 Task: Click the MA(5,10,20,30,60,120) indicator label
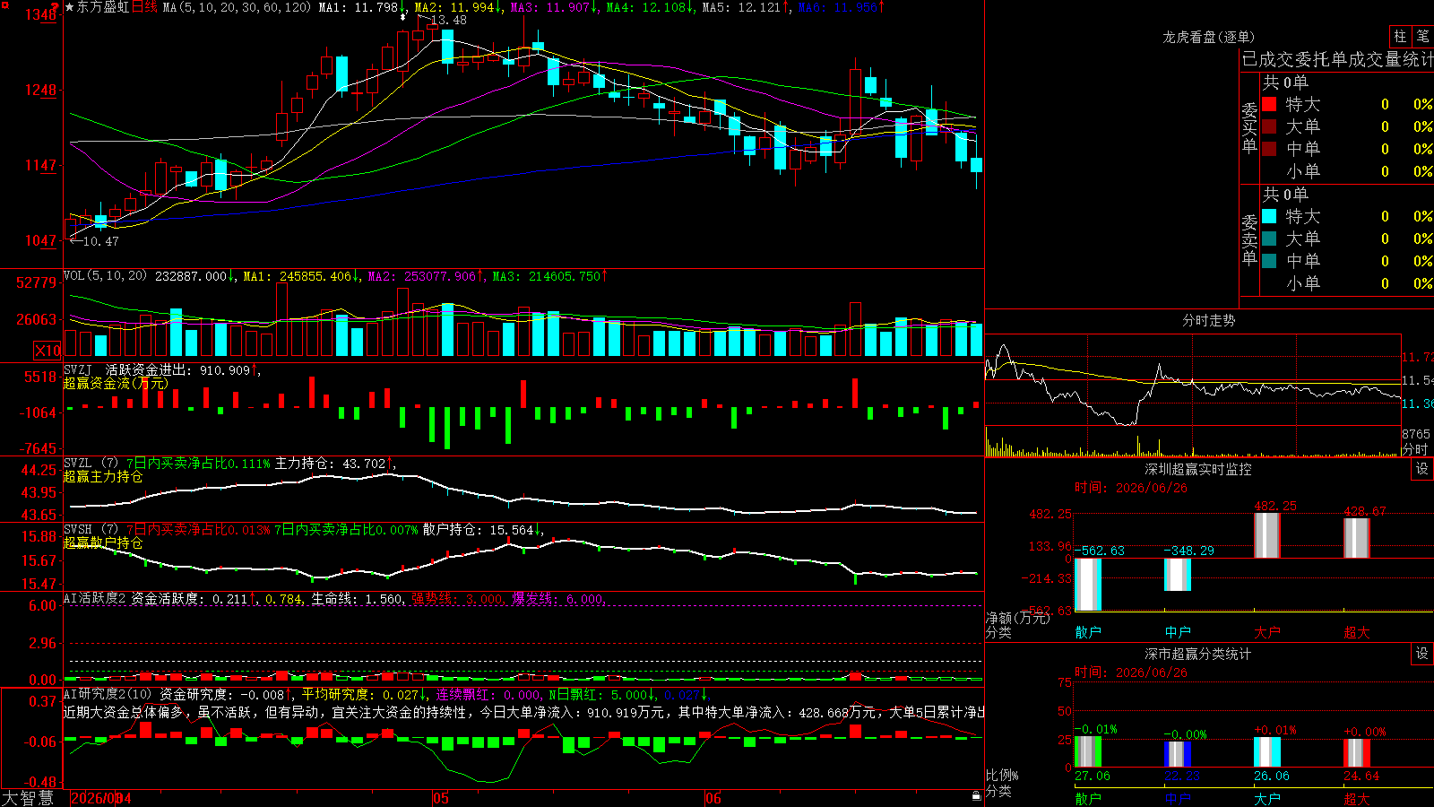click(x=237, y=7)
